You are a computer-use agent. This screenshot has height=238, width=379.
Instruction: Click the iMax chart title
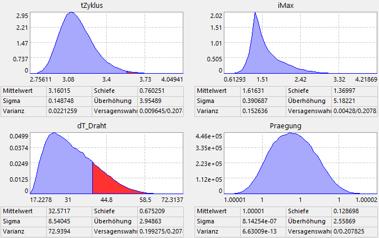pos(285,5)
